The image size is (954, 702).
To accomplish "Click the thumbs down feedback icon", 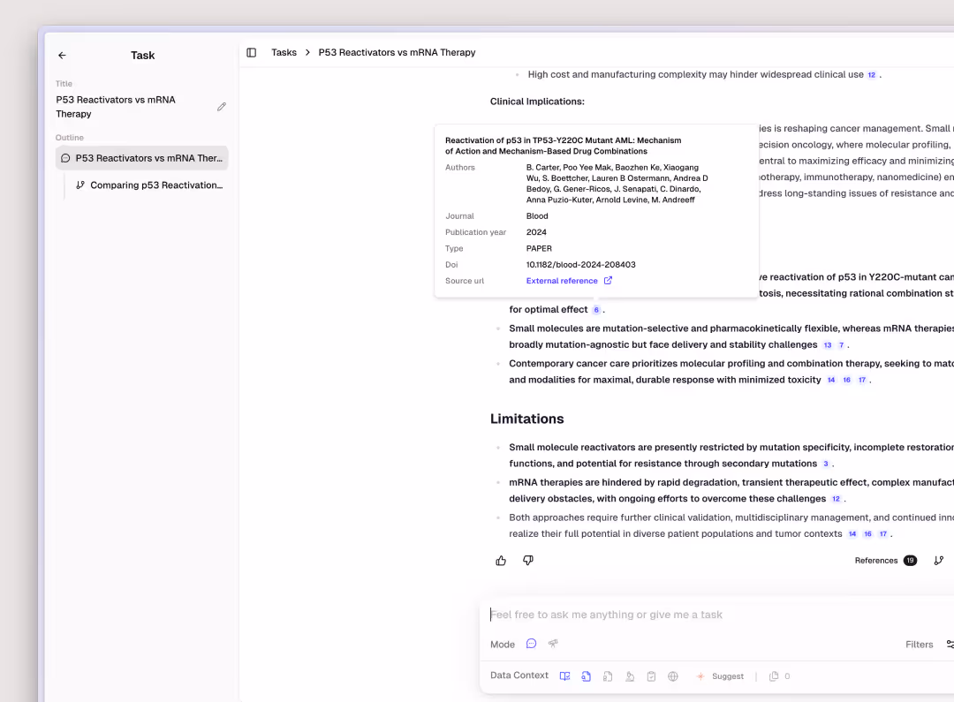I will pos(528,560).
